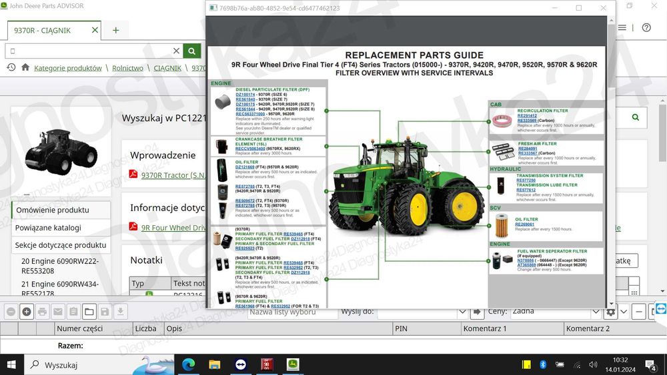Print the pick list with printer icon

click(x=42, y=312)
